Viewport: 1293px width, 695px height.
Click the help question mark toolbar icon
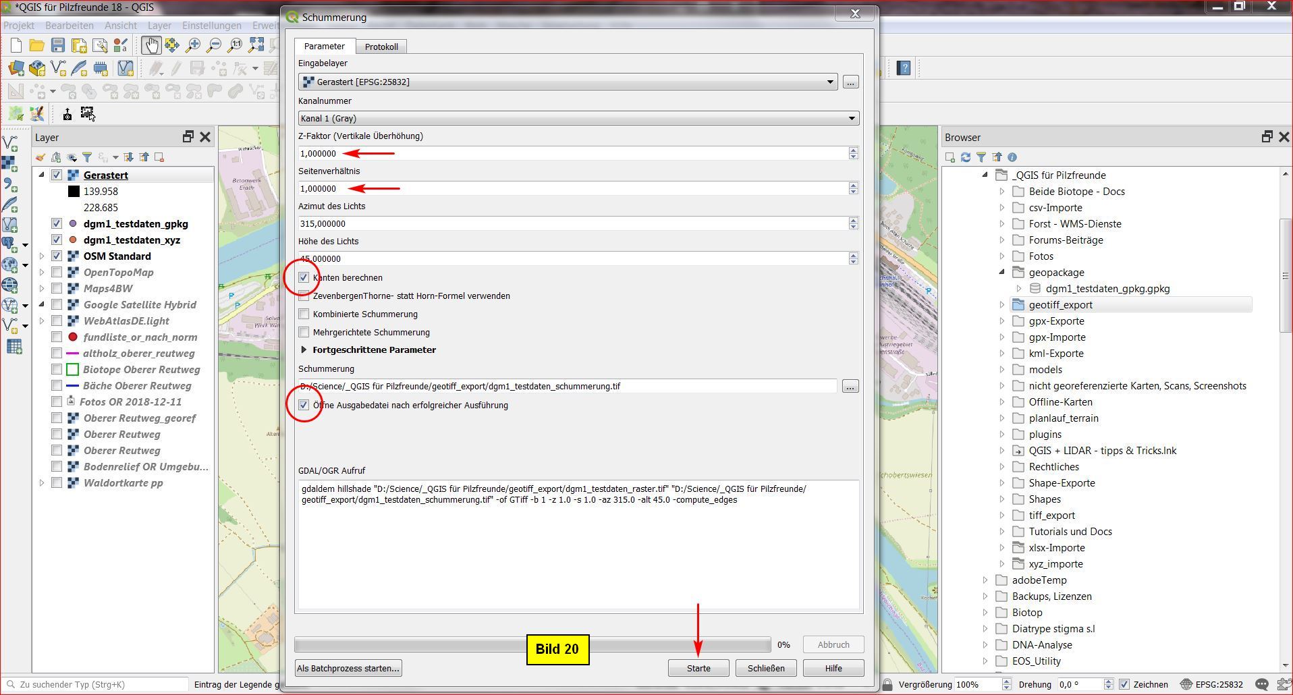click(x=904, y=68)
